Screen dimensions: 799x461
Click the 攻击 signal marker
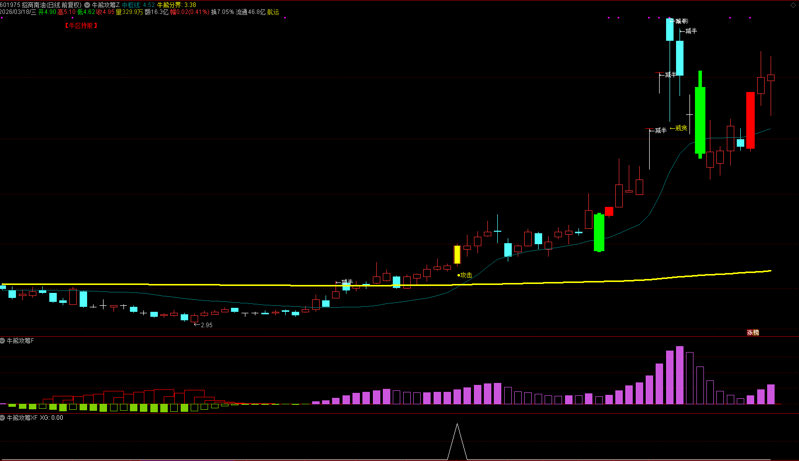click(x=465, y=275)
